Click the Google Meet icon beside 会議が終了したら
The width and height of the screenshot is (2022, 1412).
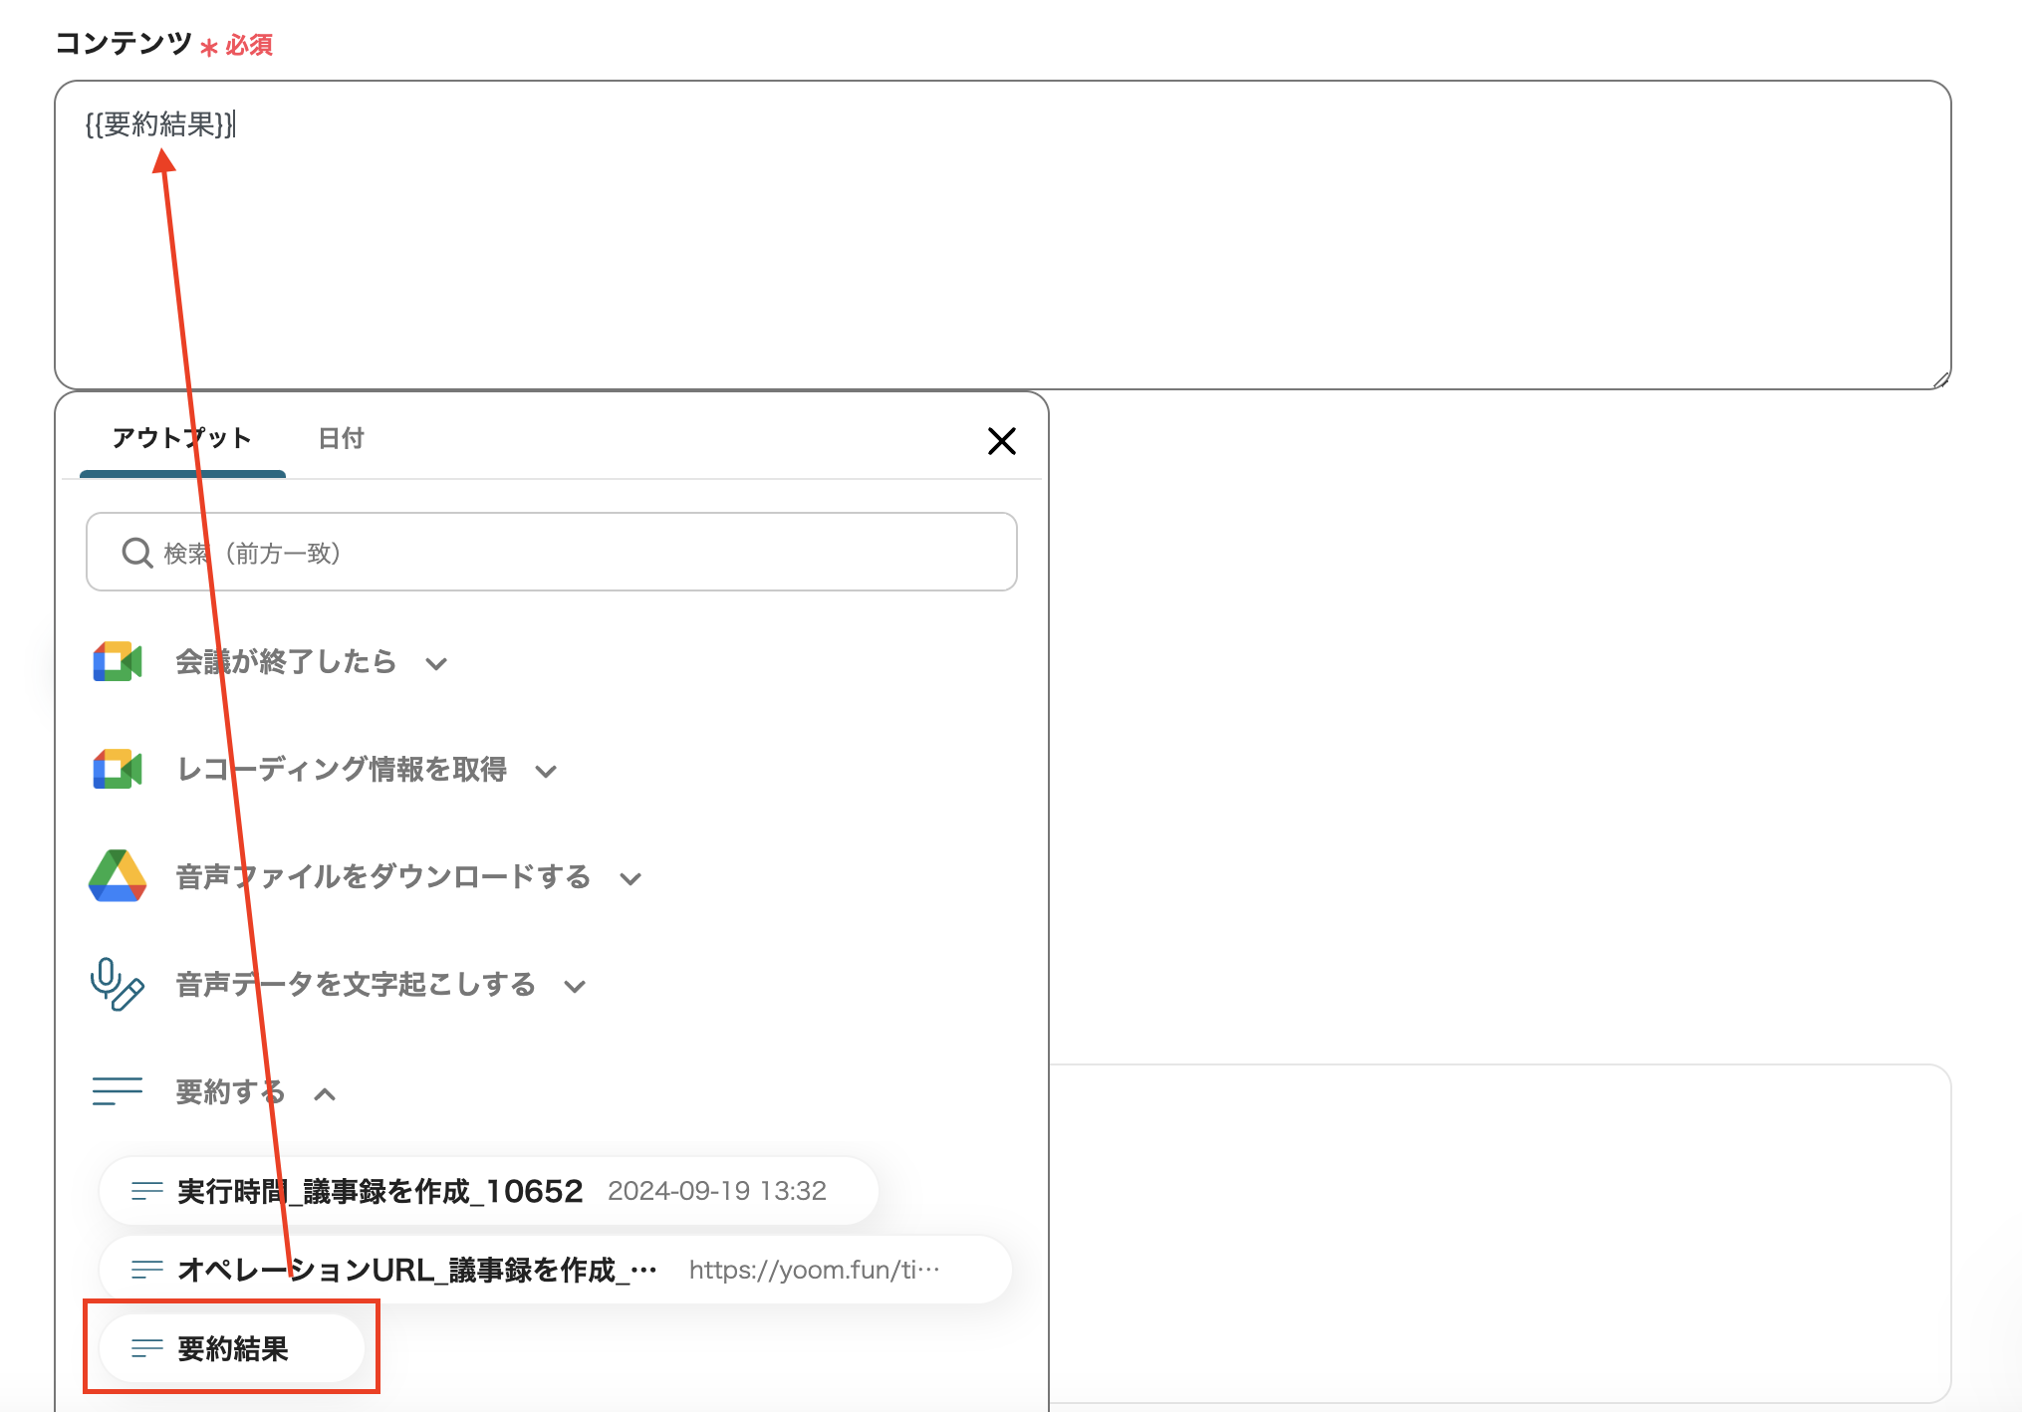point(118,662)
